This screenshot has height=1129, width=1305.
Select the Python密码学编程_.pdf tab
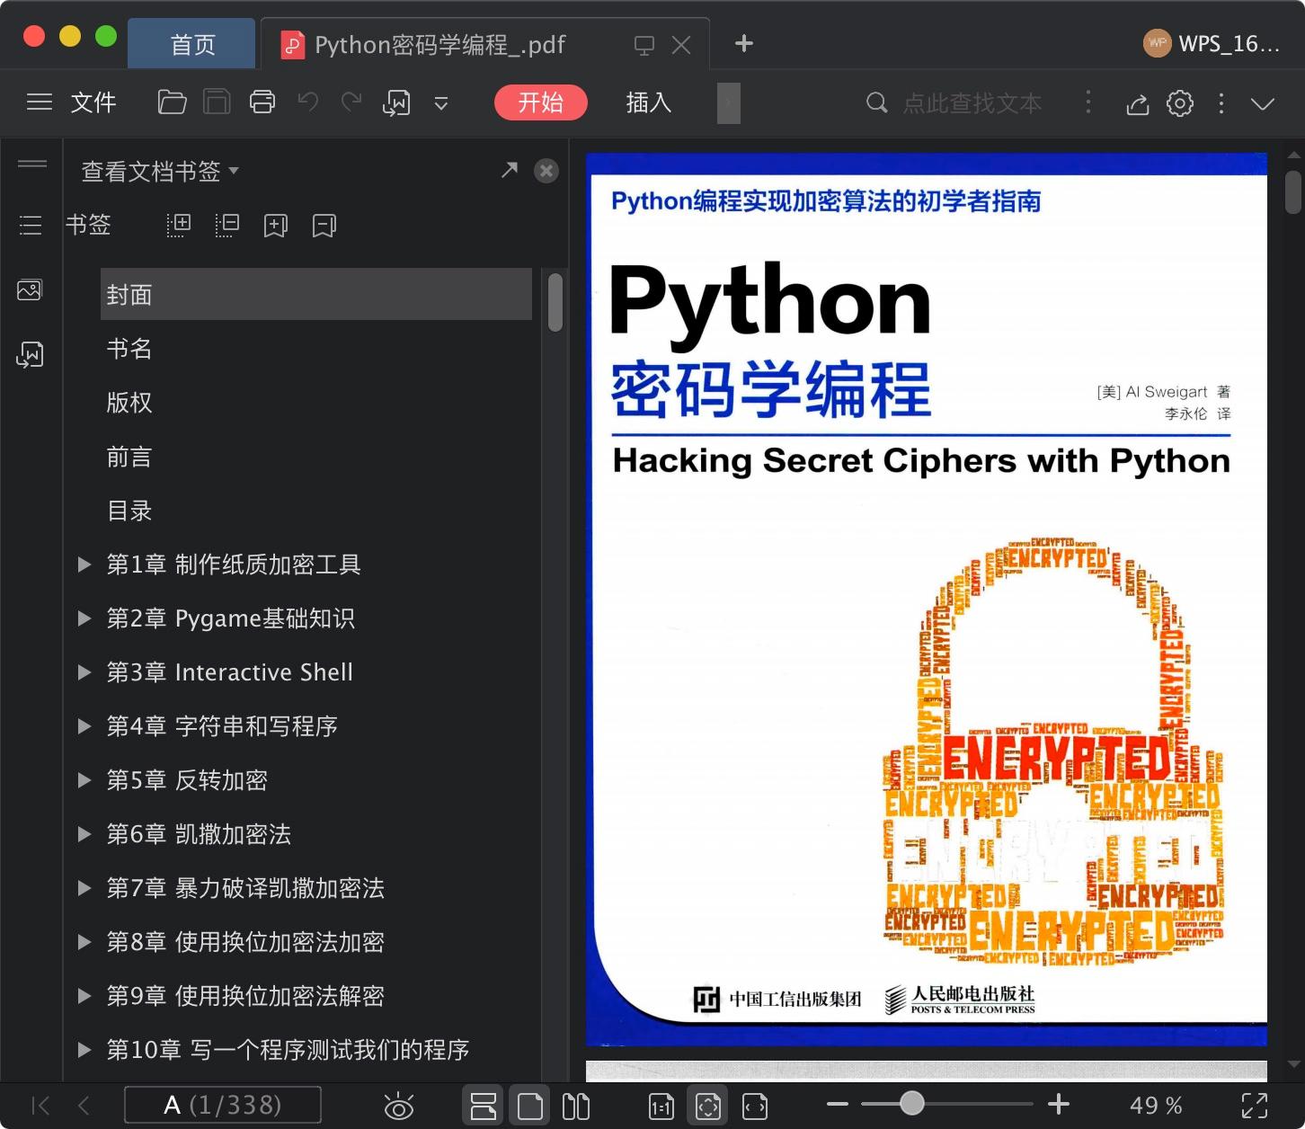click(440, 44)
